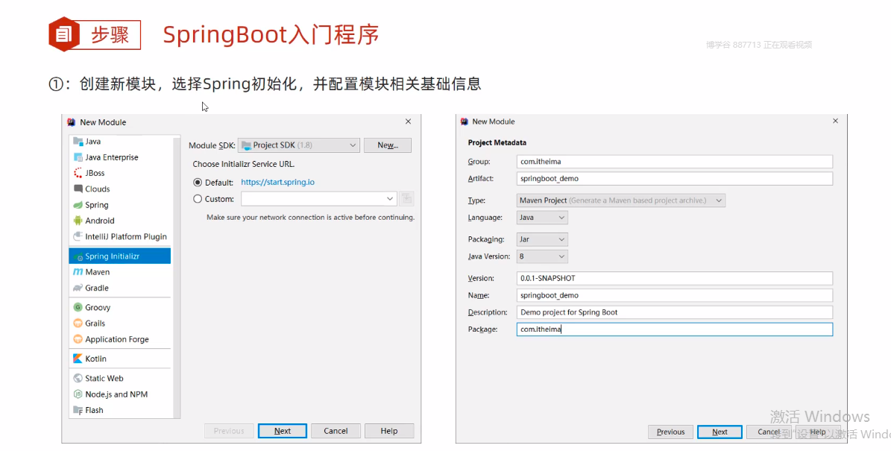Click the Name input field
Viewport: 891px width, 451px height.
tap(675, 295)
